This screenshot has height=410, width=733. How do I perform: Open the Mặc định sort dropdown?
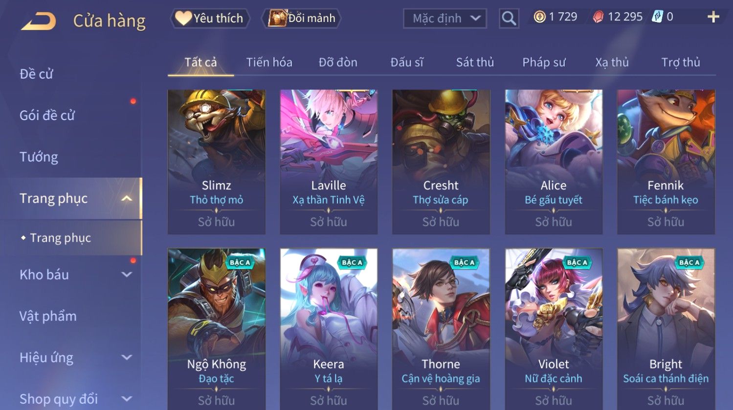click(445, 19)
